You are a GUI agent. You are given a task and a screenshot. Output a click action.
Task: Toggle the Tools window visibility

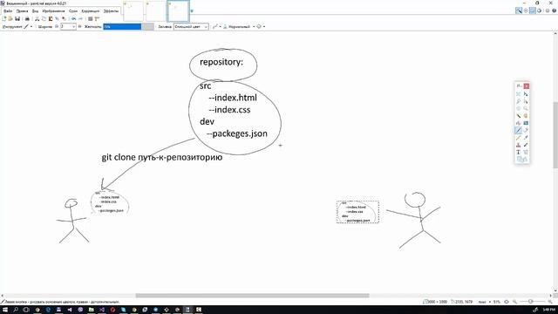tap(519, 10)
